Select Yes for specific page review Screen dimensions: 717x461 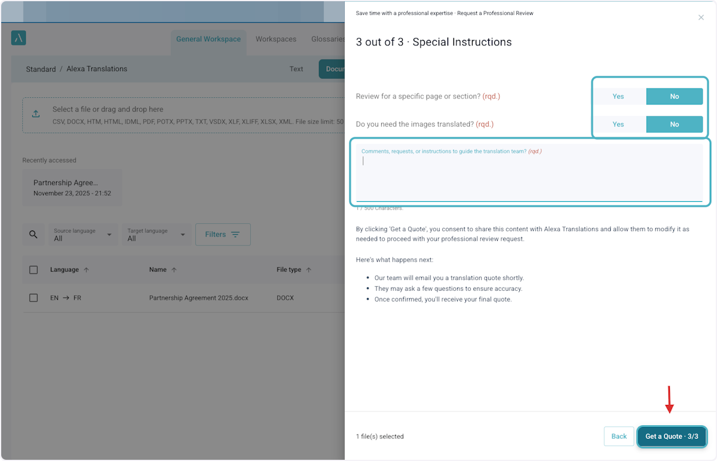tap(618, 96)
